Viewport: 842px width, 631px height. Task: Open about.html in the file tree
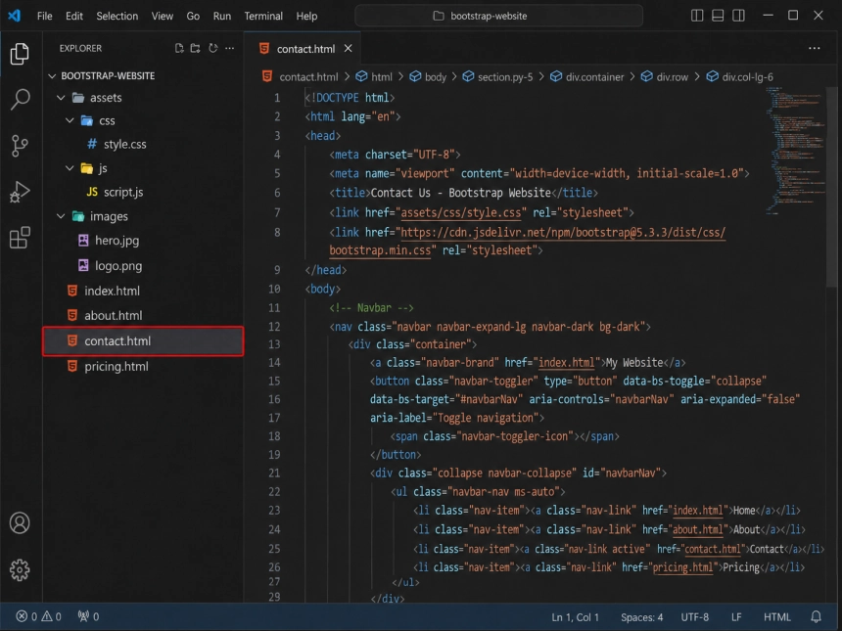coord(143,315)
